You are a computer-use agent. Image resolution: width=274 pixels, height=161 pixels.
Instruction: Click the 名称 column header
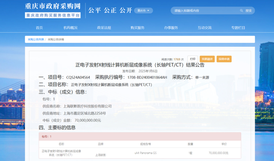tap(61, 144)
